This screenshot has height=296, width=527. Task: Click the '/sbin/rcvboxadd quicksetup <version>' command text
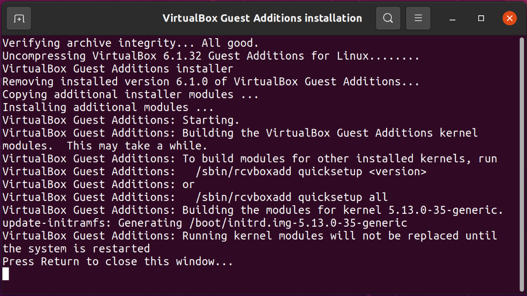pos(311,171)
